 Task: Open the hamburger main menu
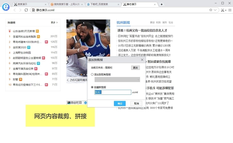pyautogui.click(x=230, y=10)
